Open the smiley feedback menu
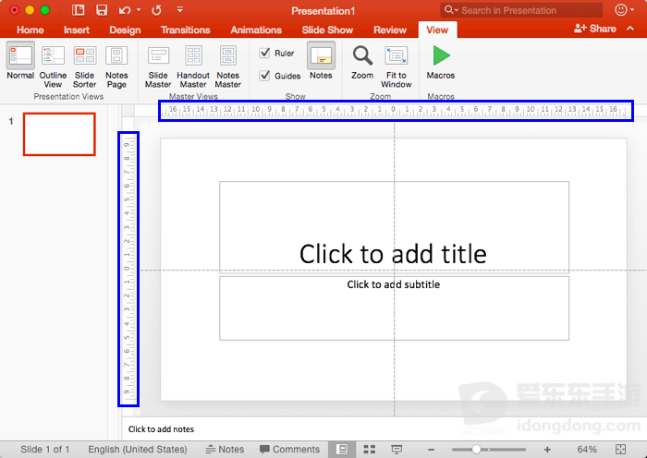 click(624, 10)
